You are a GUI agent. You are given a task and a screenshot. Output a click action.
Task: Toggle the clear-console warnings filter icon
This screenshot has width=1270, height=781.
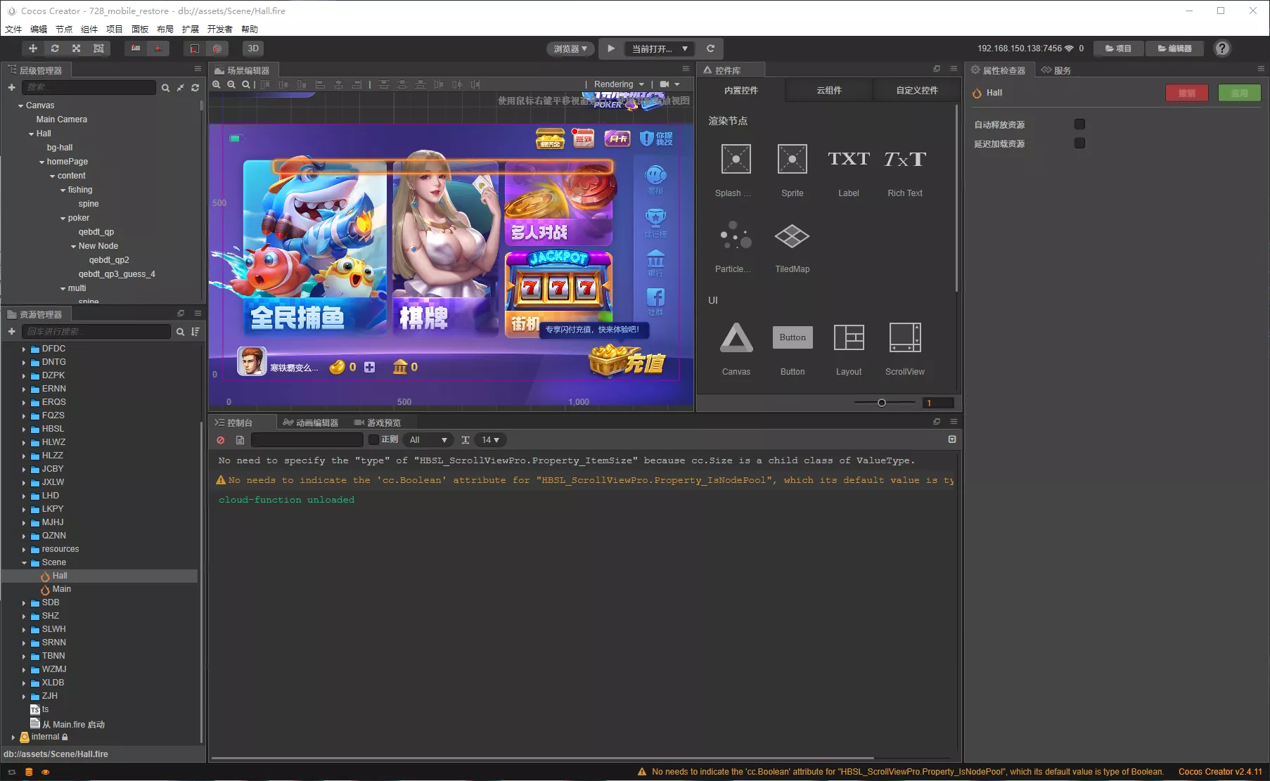[220, 439]
